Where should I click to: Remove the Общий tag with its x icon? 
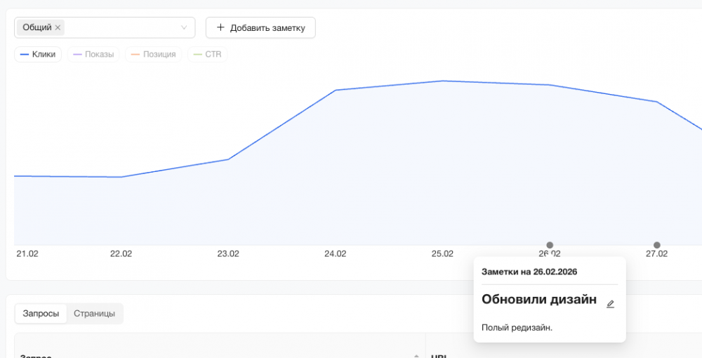(58, 28)
